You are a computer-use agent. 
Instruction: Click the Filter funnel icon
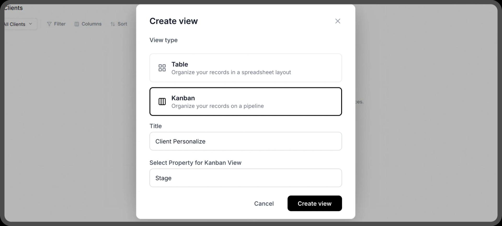(x=49, y=24)
